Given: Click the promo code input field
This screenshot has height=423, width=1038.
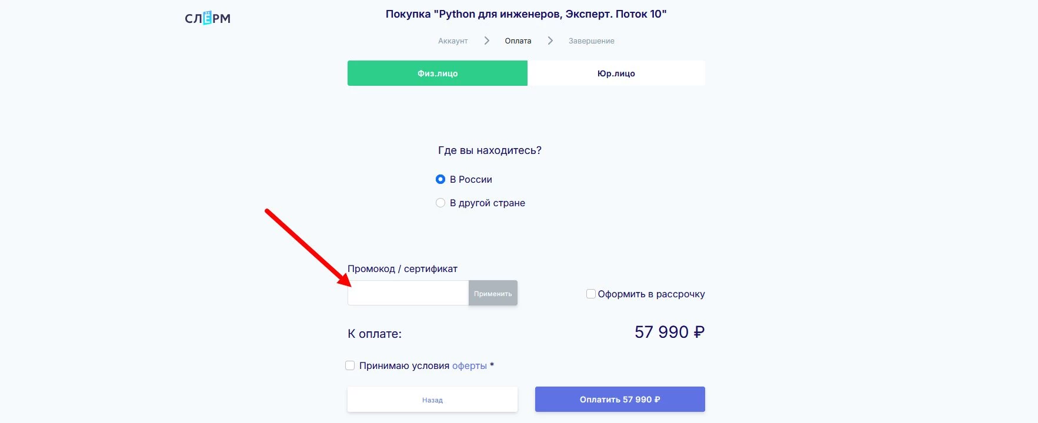Looking at the screenshot, I should [408, 293].
